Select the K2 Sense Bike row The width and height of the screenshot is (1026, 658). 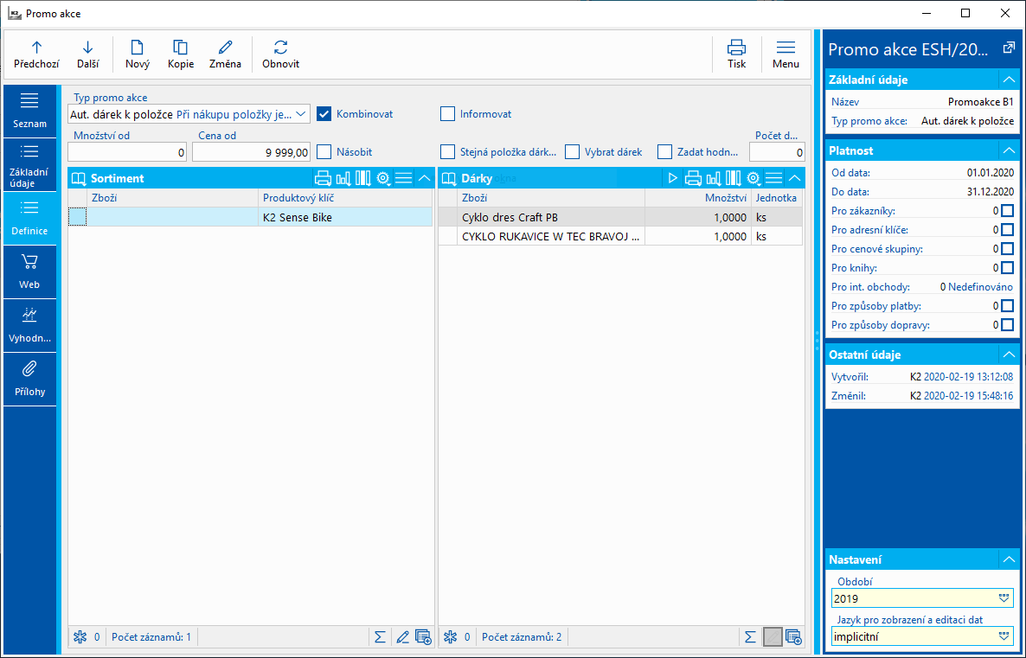[x=251, y=217]
